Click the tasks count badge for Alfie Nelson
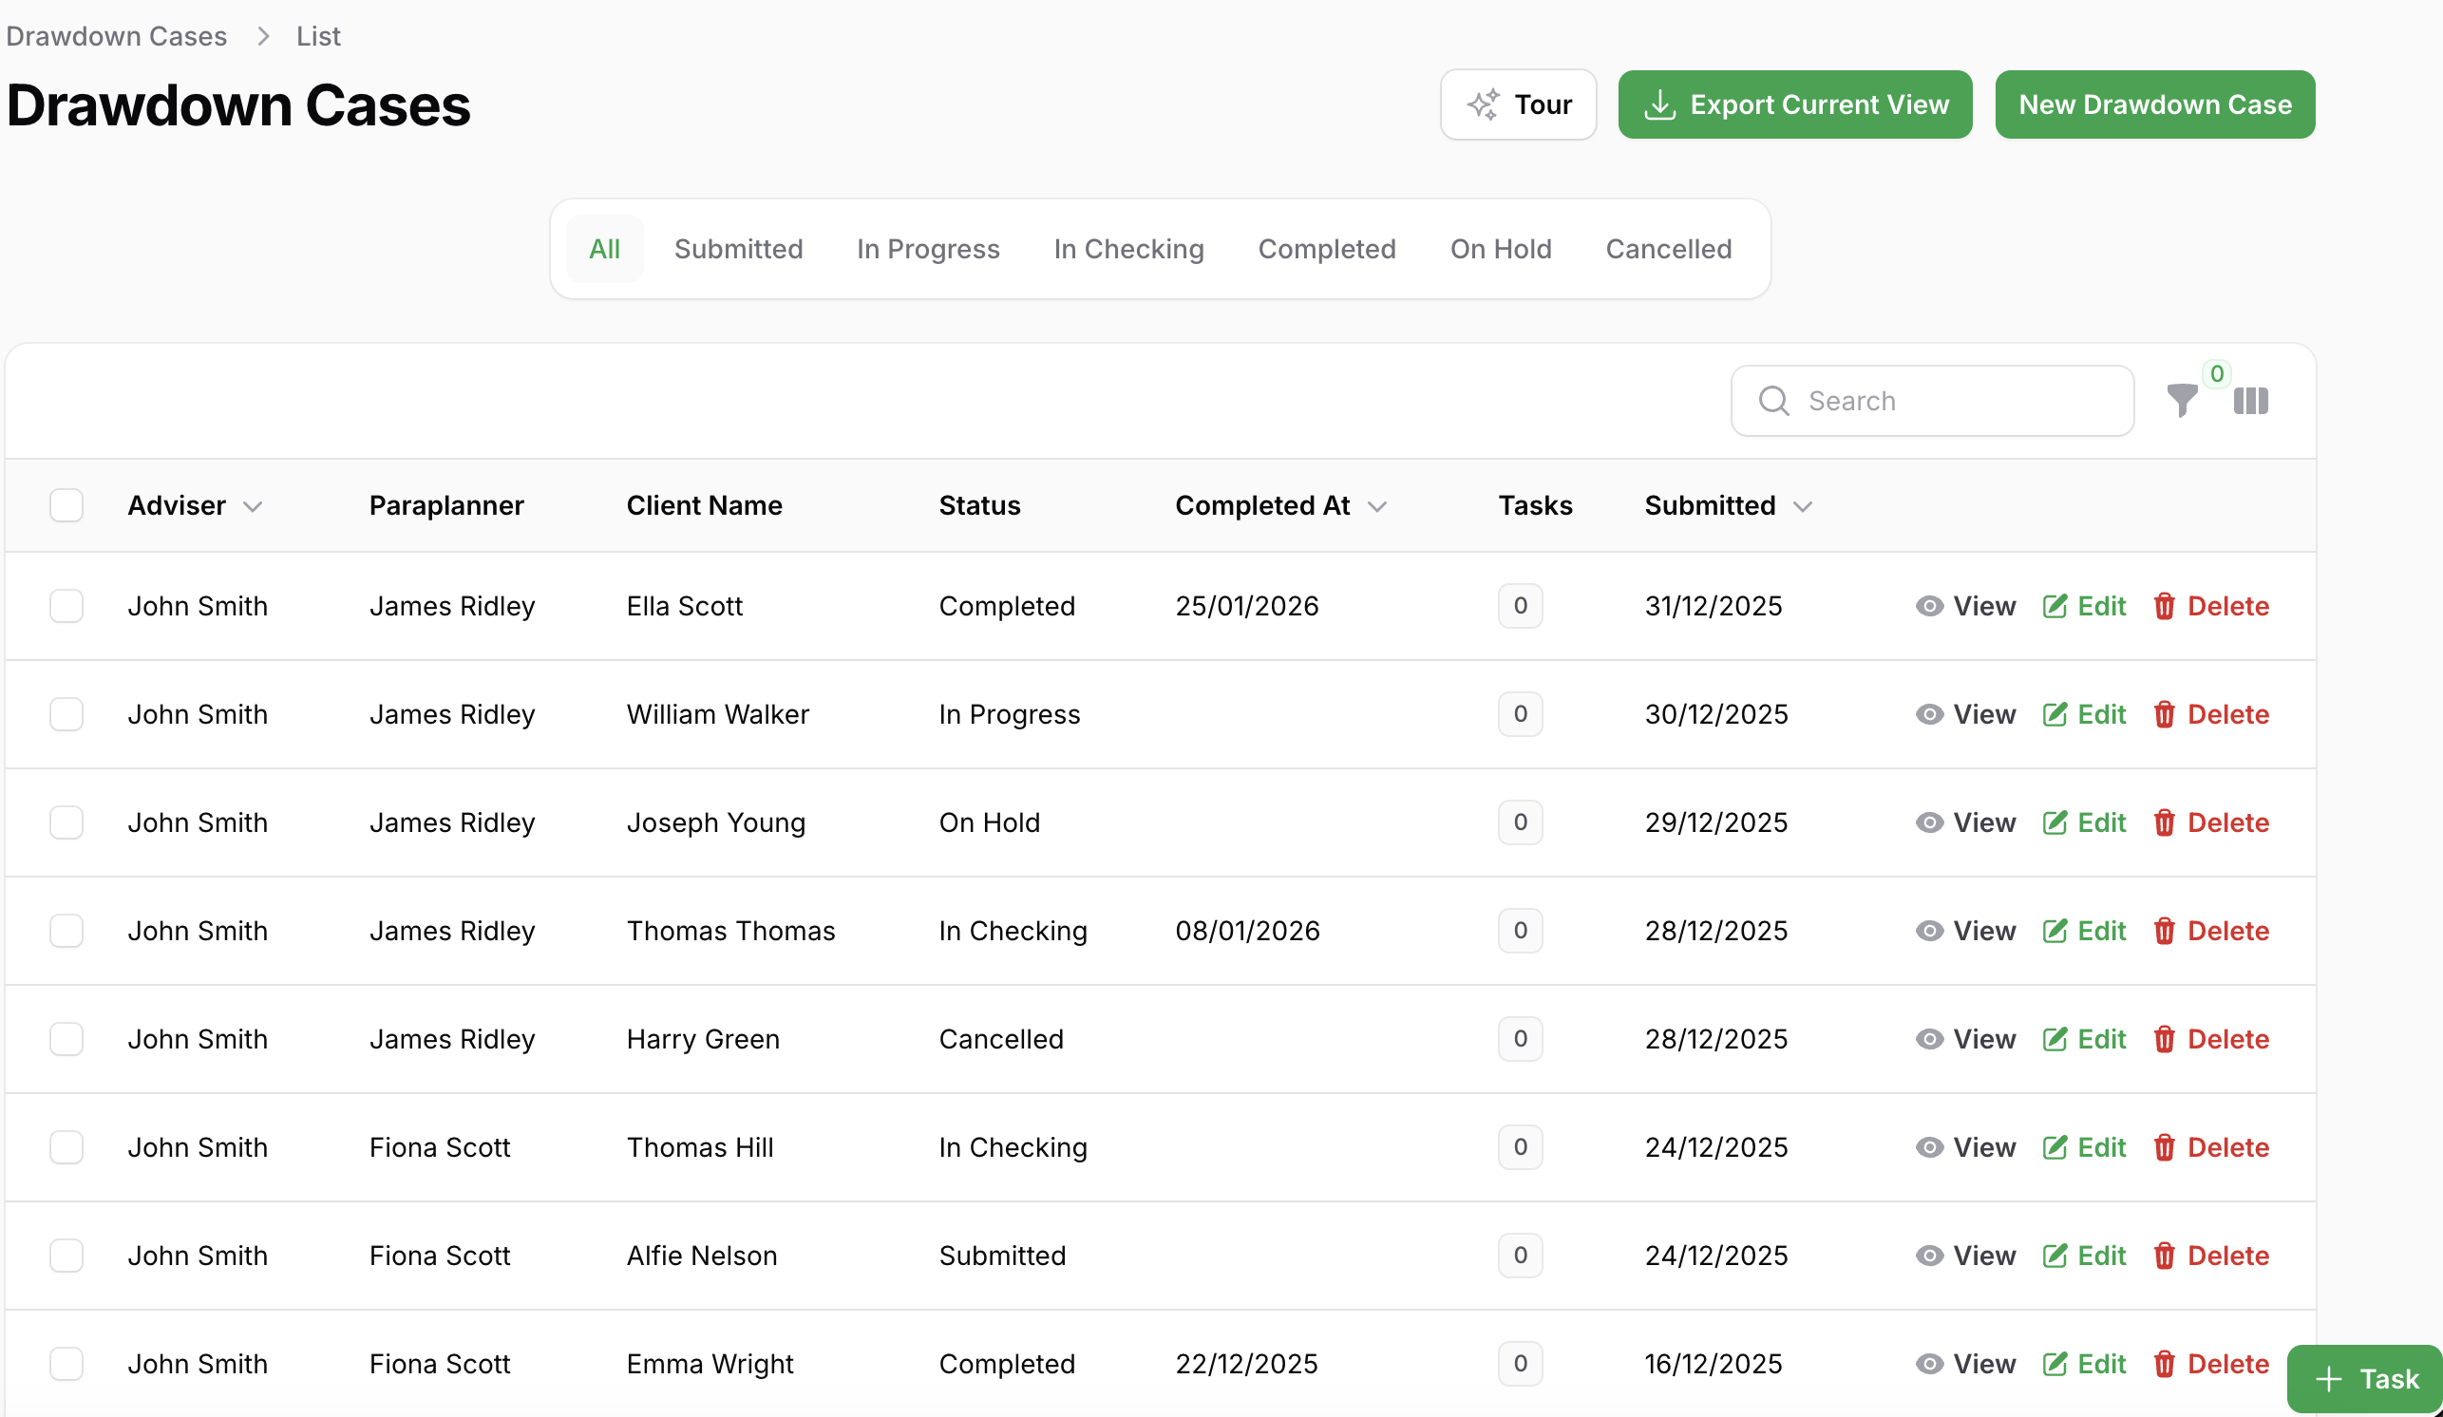The height and width of the screenshot is (1417, 2443). 1520,1256
